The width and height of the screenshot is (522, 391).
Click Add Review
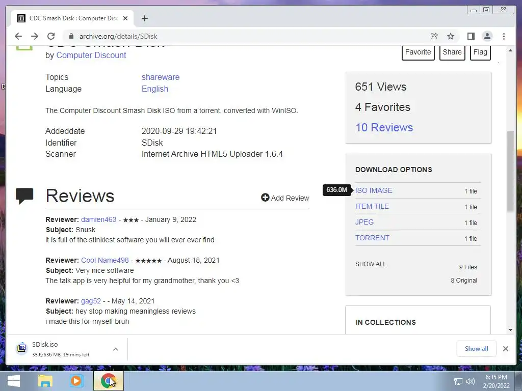pos(285,198)
